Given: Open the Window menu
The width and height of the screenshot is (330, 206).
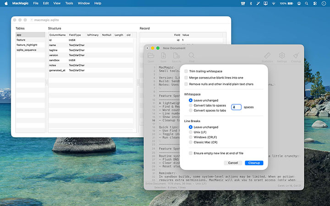Looking at the screenshot, I should coord(84,3).
